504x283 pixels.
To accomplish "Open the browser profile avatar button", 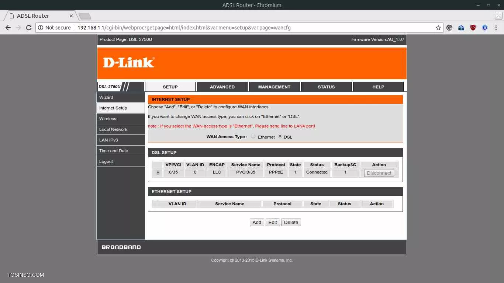I will (498, 15).
